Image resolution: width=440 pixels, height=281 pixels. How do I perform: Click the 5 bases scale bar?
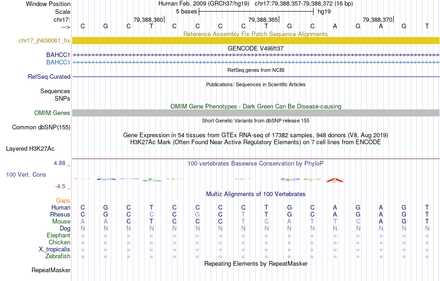[x=256, y=12]
